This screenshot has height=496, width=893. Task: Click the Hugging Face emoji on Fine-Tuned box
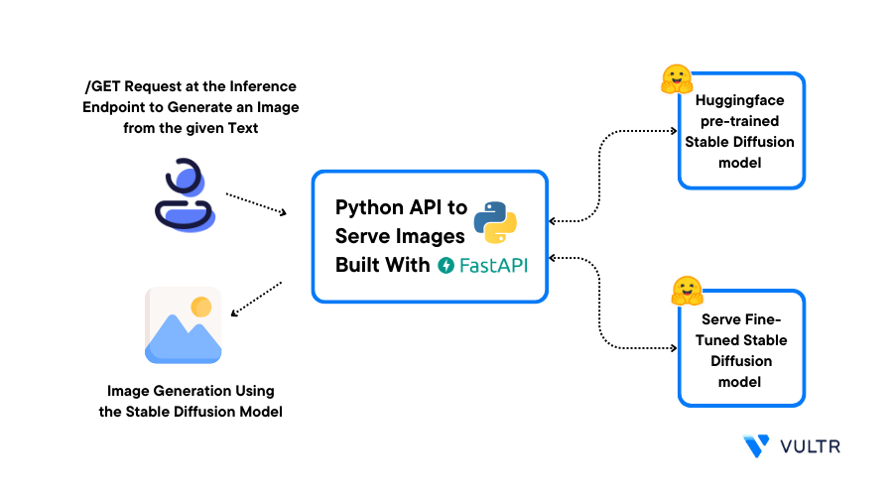coord(687,290)
